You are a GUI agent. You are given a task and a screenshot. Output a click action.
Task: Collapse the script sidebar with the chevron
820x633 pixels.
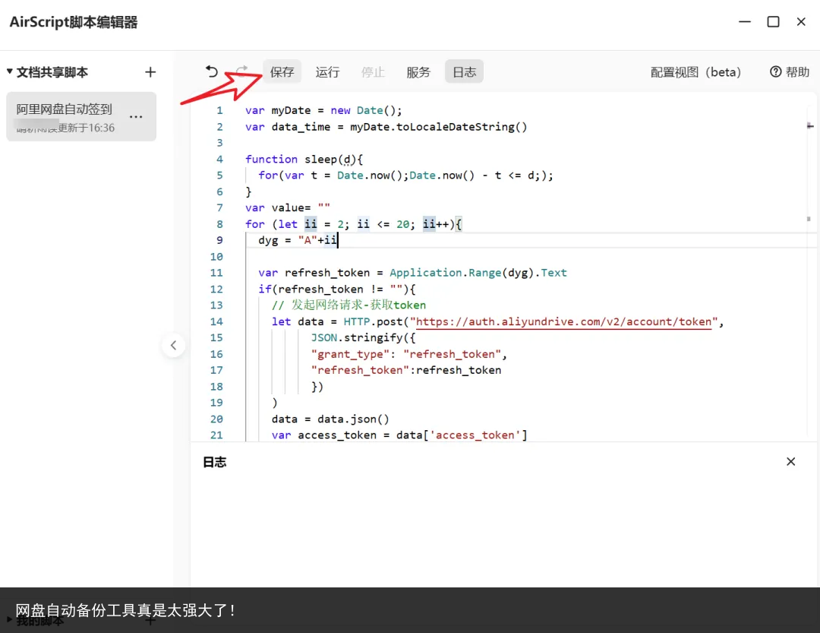click(174, 345)
